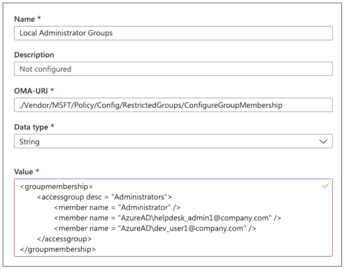The height and width of the screenshot is (270, 345).
Task: Click the OMA-URI input field
Action: (173, 105)
